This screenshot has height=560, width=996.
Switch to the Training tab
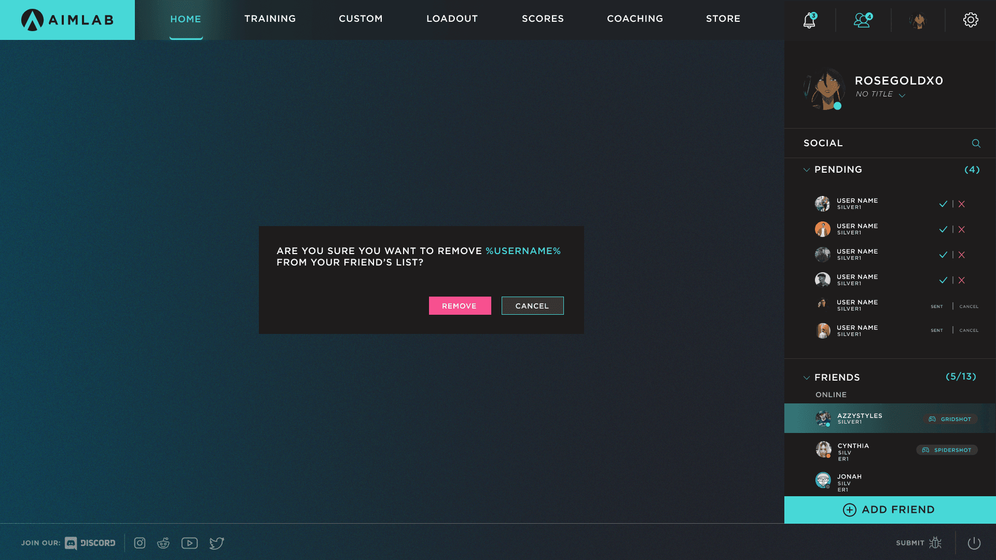coord(270,19)
